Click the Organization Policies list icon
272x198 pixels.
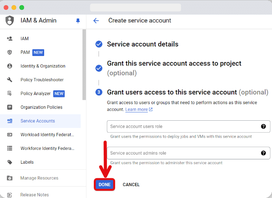pyautogui.click(x=9, y=107)
